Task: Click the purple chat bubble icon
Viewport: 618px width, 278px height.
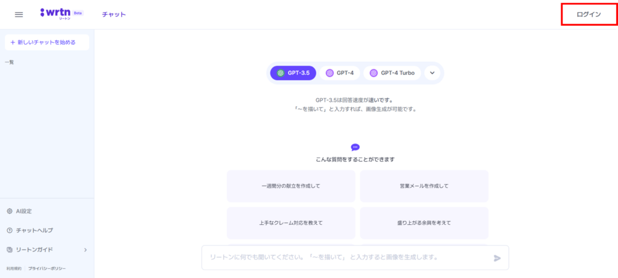Action: point(355,147)
